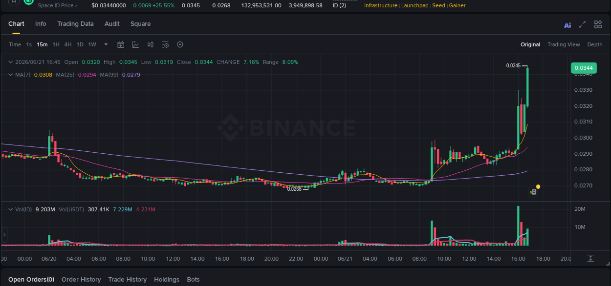Switch to Order History tab
Screen dimensions: 611x286
(x=81, y=280)
